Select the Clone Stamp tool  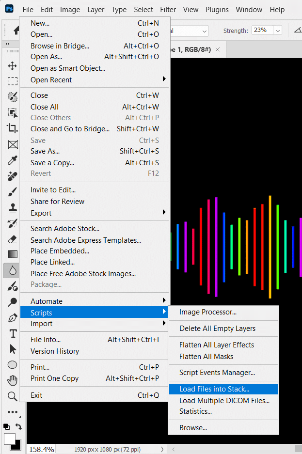[x=12, y=207]
